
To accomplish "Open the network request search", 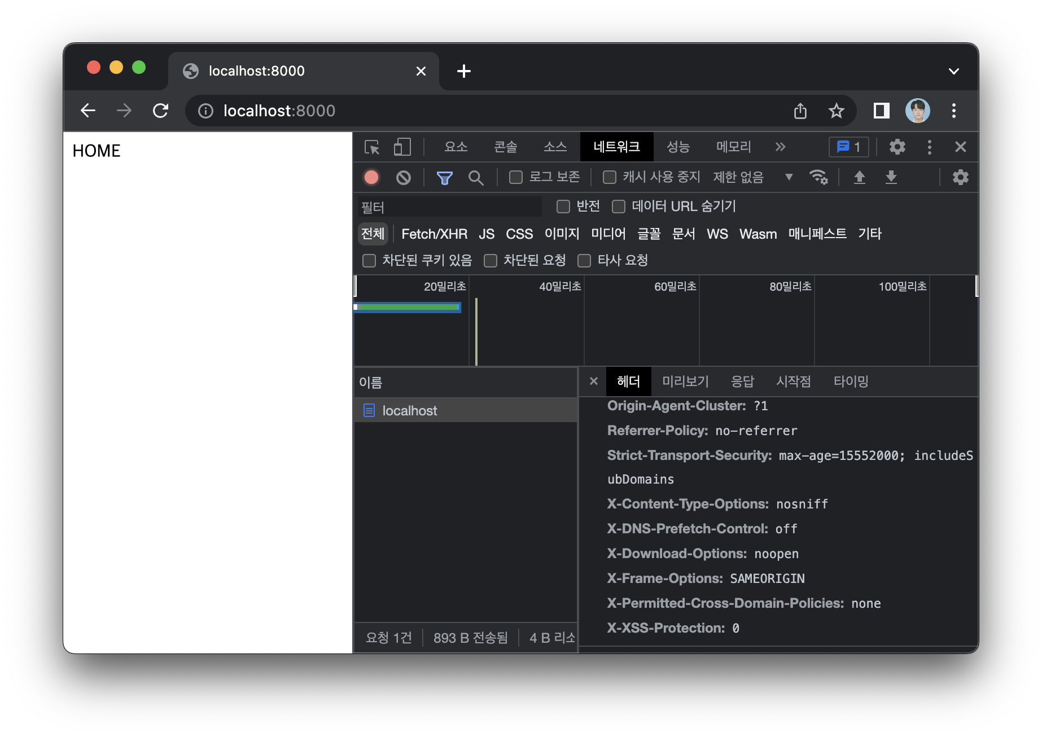I will click(476, 177).
